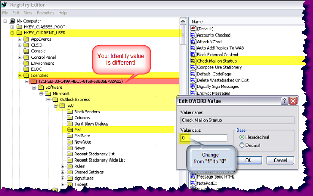Collapse the Outlook Express key
Image resolution: width=313 pixels, height=196 pixels.
pyautogui.click(x=48, y=100)
